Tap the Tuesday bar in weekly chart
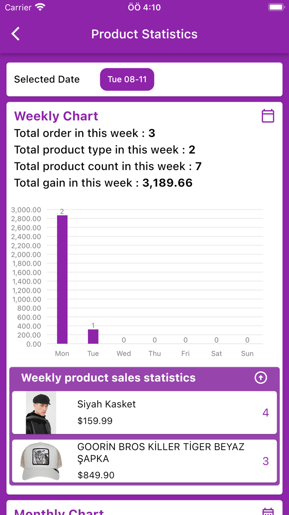This screenshot has height=515, width=289. click(93, 336)
